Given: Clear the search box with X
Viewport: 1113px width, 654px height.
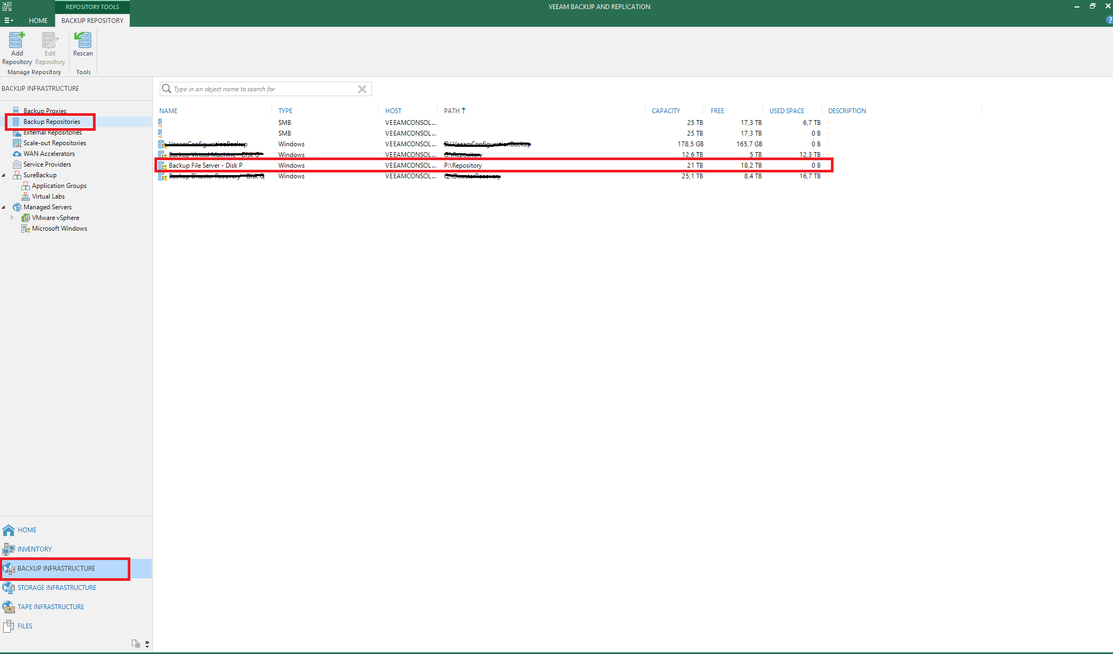Looking at the screenshot, I should pos(362,89).
